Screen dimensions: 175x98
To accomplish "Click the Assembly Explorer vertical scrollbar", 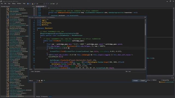I will pos(34,52).
